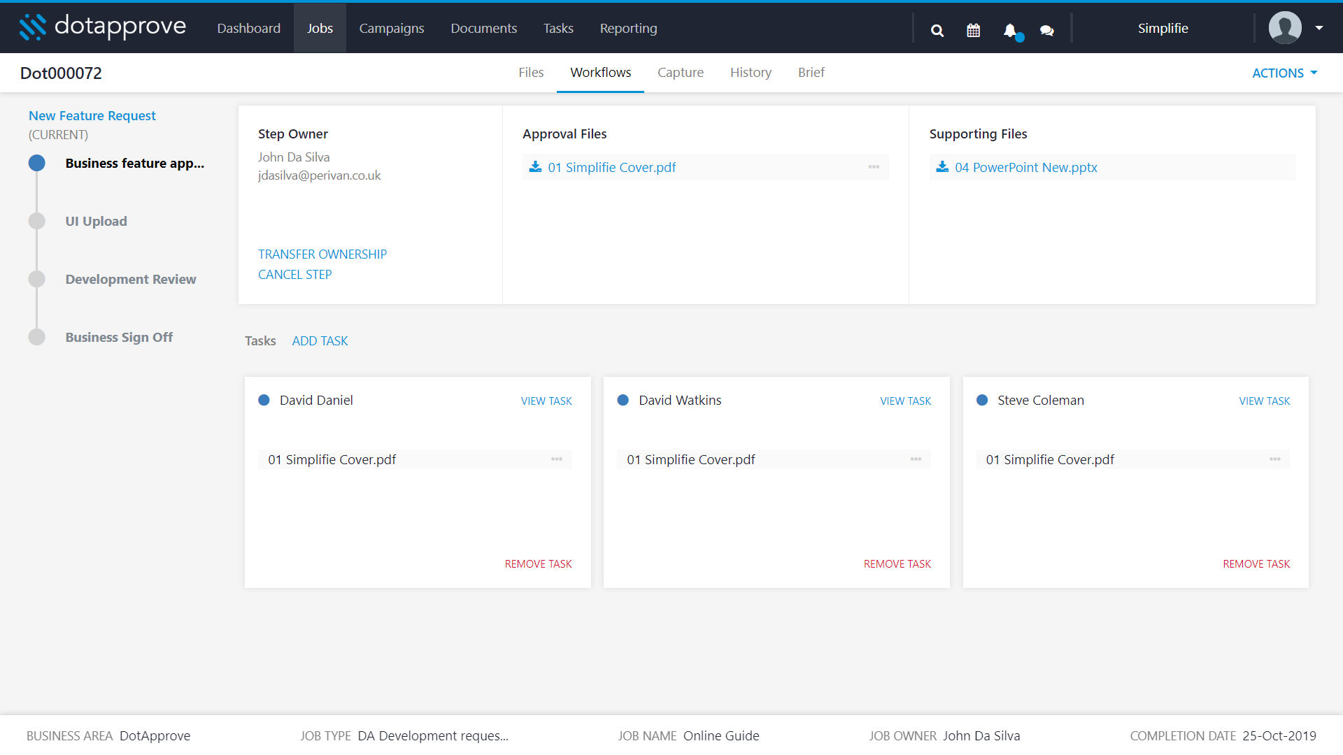
Task: Select Development Review workflow step
Action: (x=130, y=280)
